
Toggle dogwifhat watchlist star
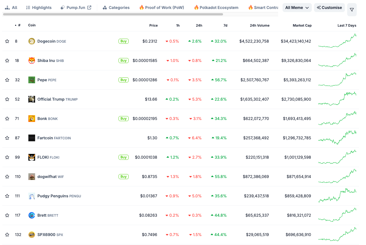click(x=7, y=177)
